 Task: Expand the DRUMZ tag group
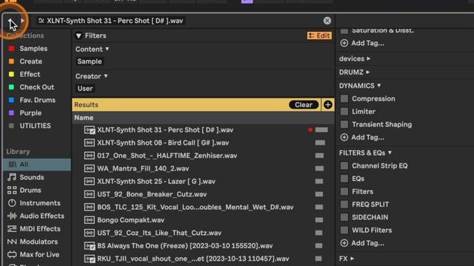coord(367,72)
